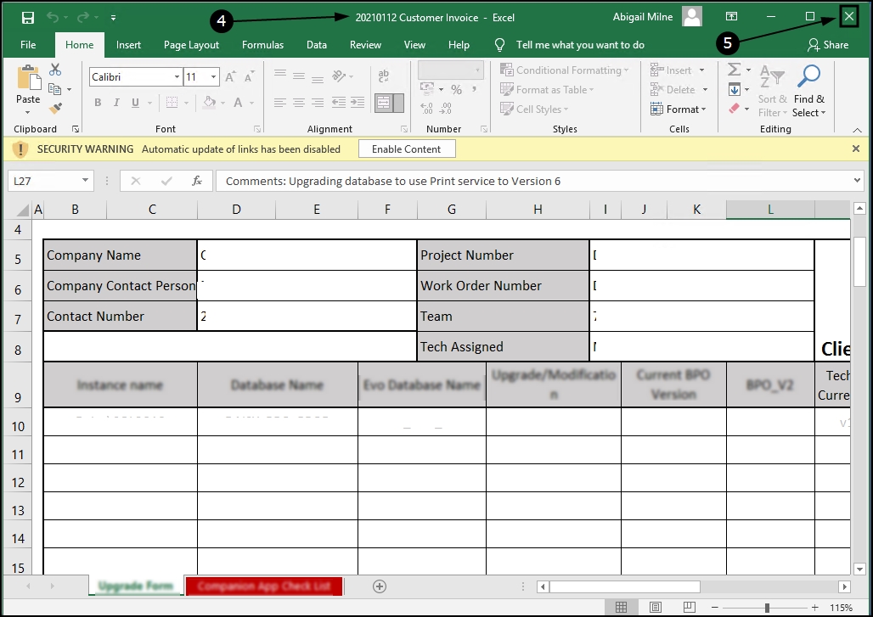Click the AutoSum sigma icon

click(x=735, y=70)
